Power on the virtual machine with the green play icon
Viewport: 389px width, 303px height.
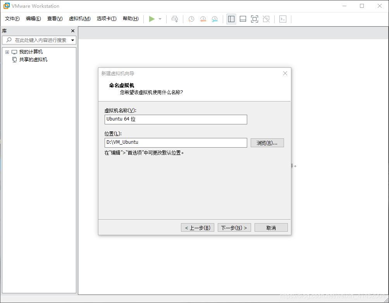pyautogui.click(x=152, y=19)
